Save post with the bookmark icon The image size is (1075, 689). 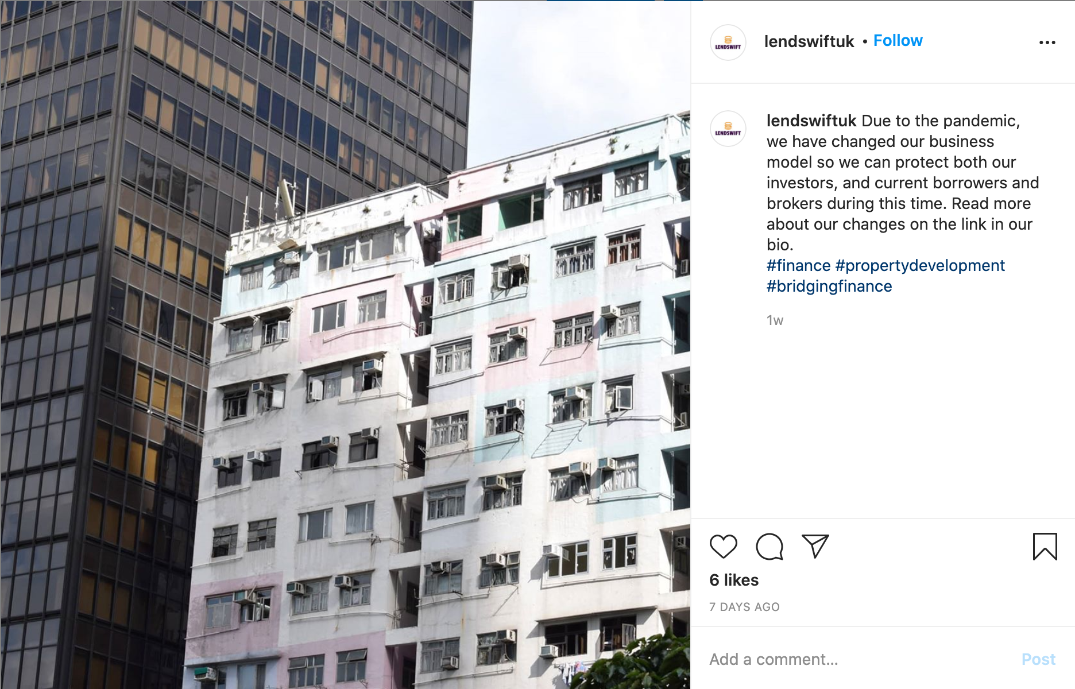click(x=1045, y=546)
